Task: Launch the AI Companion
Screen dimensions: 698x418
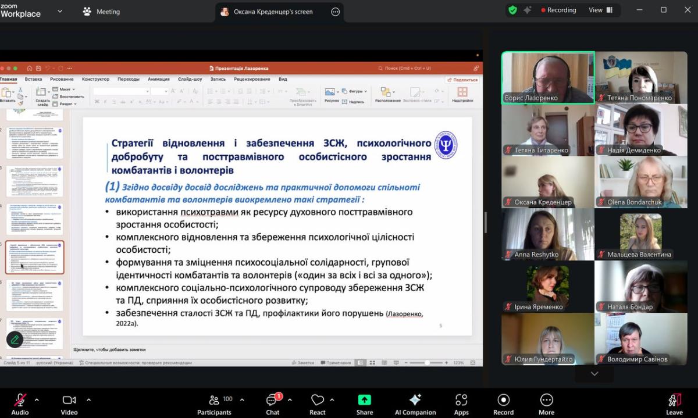Action: [x=415, y=400]
